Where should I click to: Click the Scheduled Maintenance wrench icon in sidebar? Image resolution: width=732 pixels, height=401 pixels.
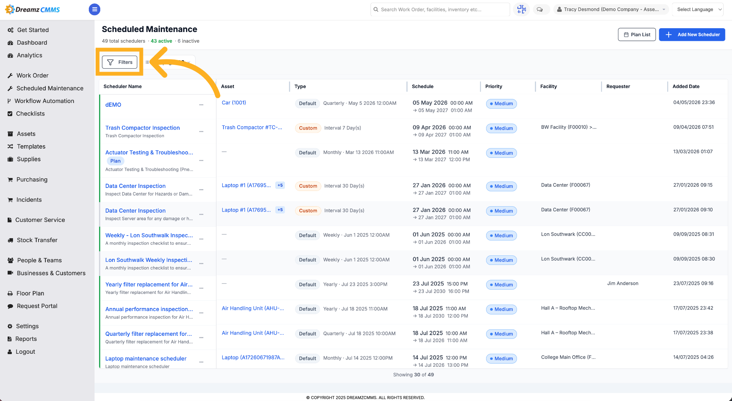10,88
